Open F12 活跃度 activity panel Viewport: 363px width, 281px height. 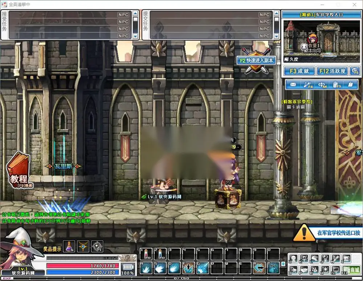[332, 71]
